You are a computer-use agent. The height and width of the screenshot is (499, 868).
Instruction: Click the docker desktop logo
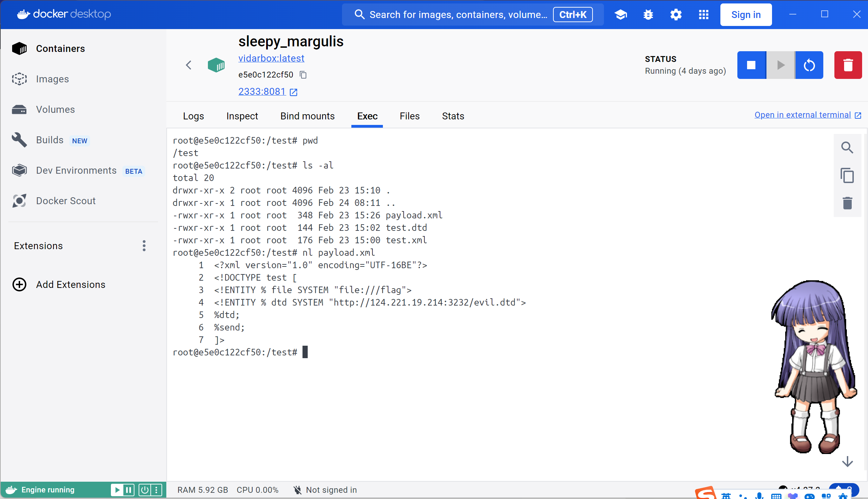pos(64,14)
